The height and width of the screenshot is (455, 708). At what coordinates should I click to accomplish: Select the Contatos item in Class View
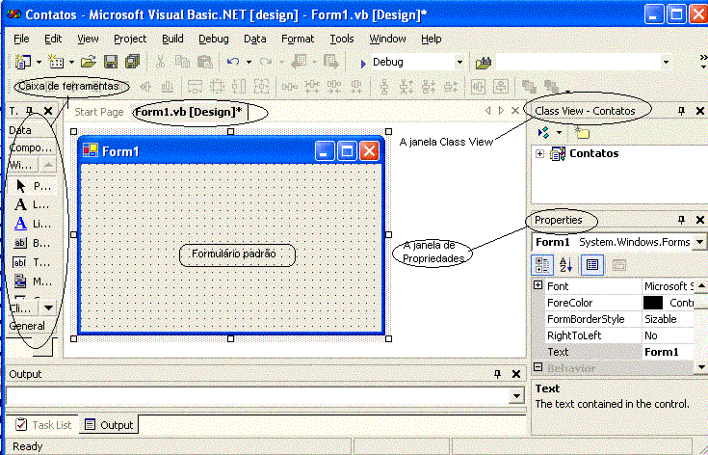(593, 153)
